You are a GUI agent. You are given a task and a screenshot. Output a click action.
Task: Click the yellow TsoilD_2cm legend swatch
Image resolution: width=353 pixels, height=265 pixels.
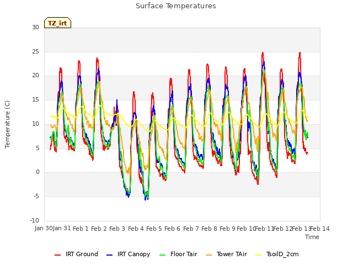[x=259, y=255]
